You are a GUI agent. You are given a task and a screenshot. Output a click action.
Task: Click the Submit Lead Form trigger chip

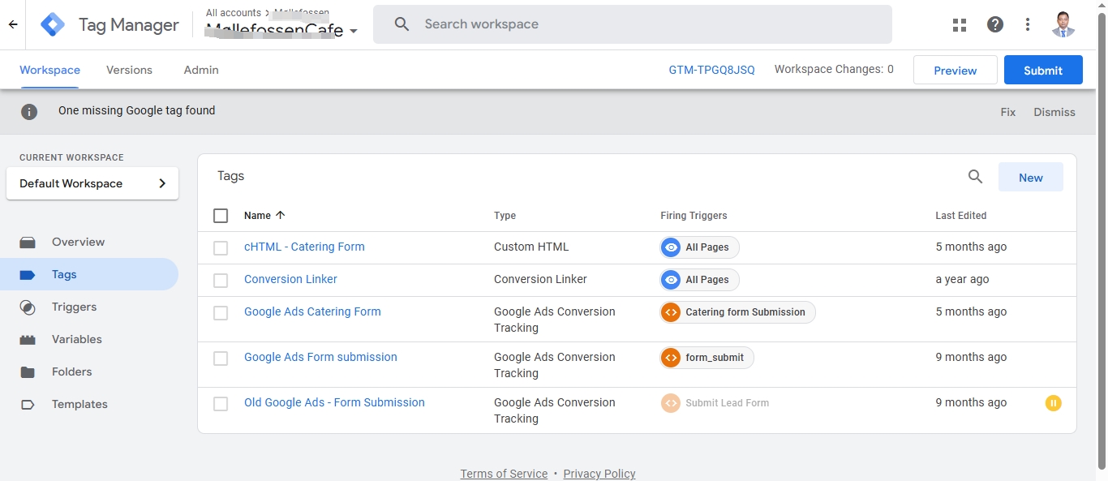tap(717, 403)
